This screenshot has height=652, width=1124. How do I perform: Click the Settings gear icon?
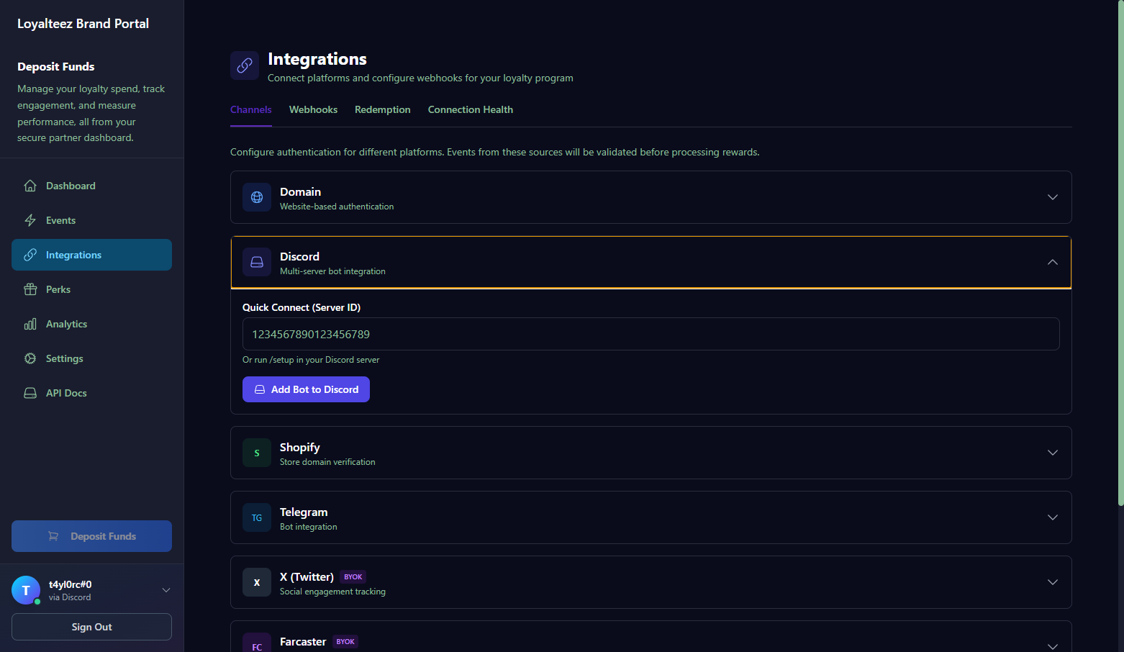point(30,358)
